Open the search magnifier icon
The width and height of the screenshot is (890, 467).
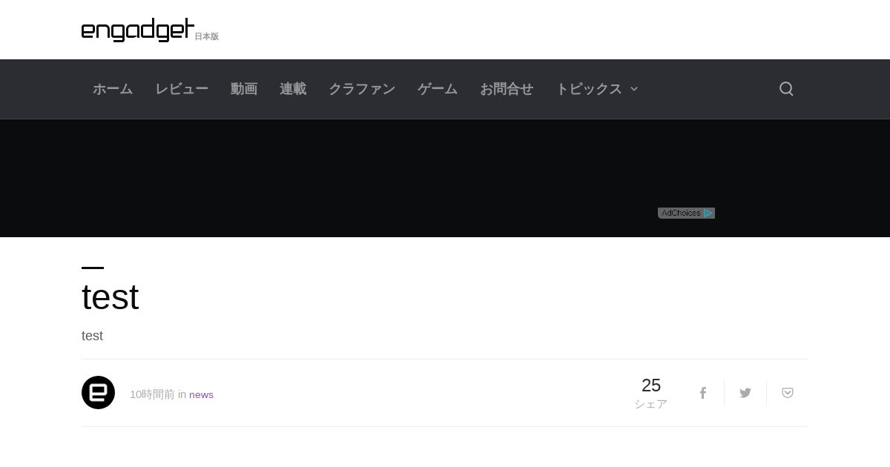coord(786,89)
